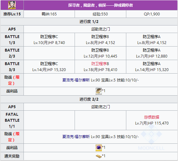This screenshot has height=161, width=178.
Task: Click the 通关奖励 row label
Action: pos(12,156)
